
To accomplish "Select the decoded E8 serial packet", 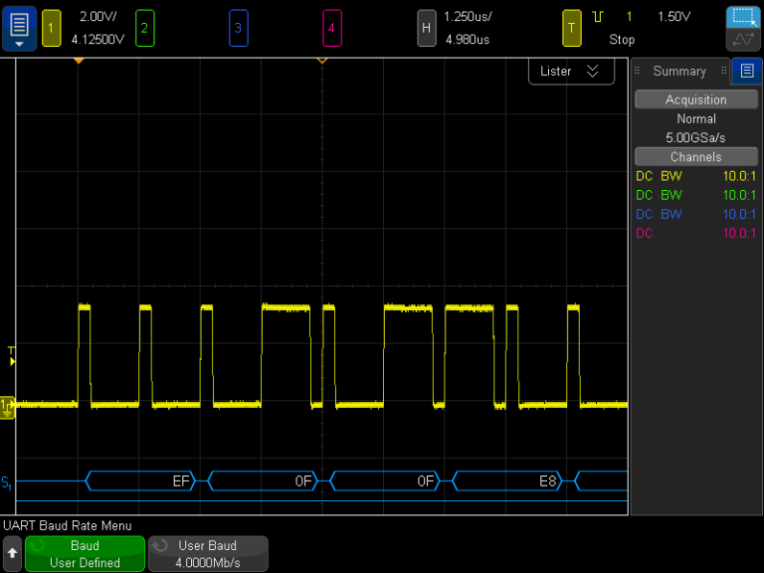I will [507, 481].
